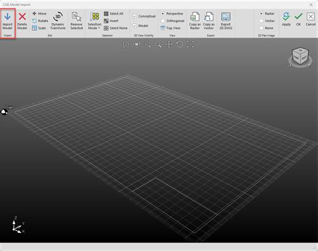This screenshot has height=251, width=318.
Task: Click the Cancel button
Action: (311, 19)
